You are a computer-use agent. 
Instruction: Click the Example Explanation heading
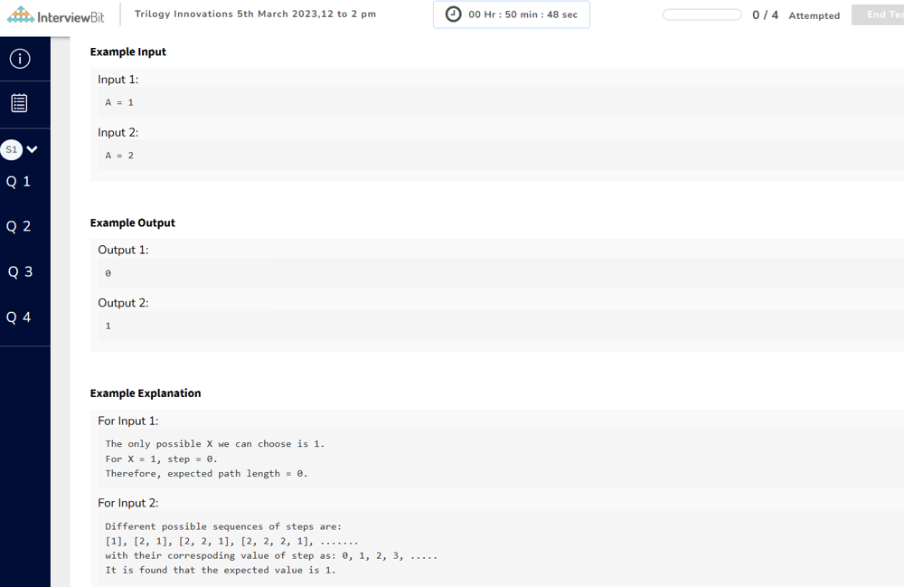[146, 393]
